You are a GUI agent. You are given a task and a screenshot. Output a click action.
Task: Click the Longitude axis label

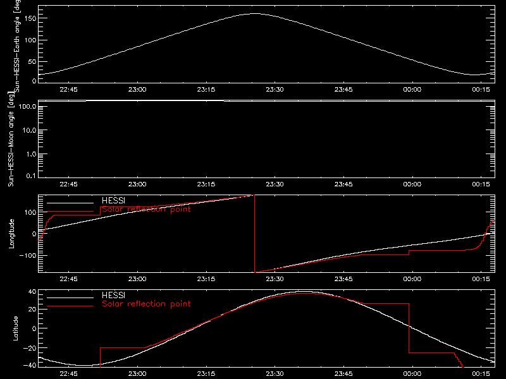(x=11, y=234)
